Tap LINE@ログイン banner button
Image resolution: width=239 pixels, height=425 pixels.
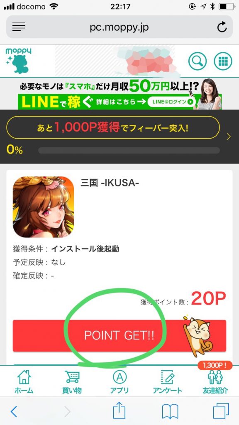[171, 102]
